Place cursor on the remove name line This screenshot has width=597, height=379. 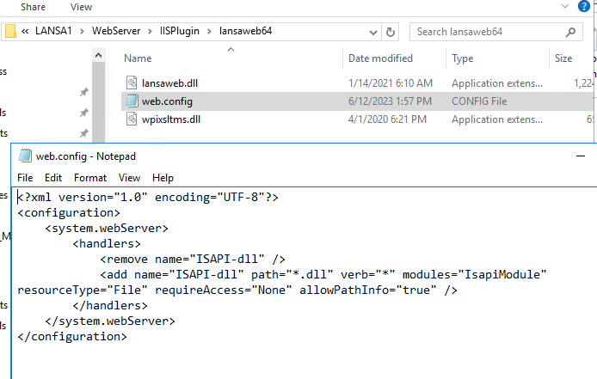pos(193,260)
